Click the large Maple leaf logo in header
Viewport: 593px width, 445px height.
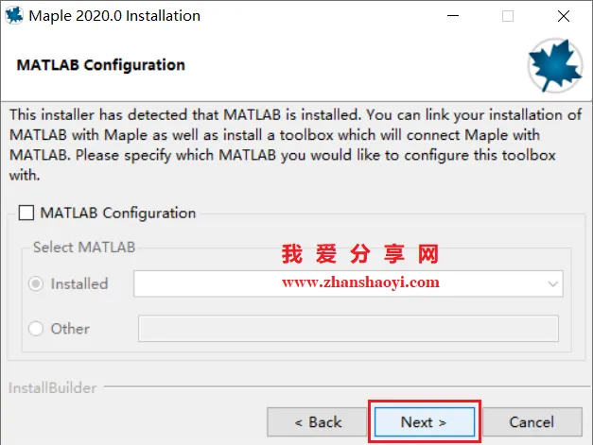coord(555,65)
